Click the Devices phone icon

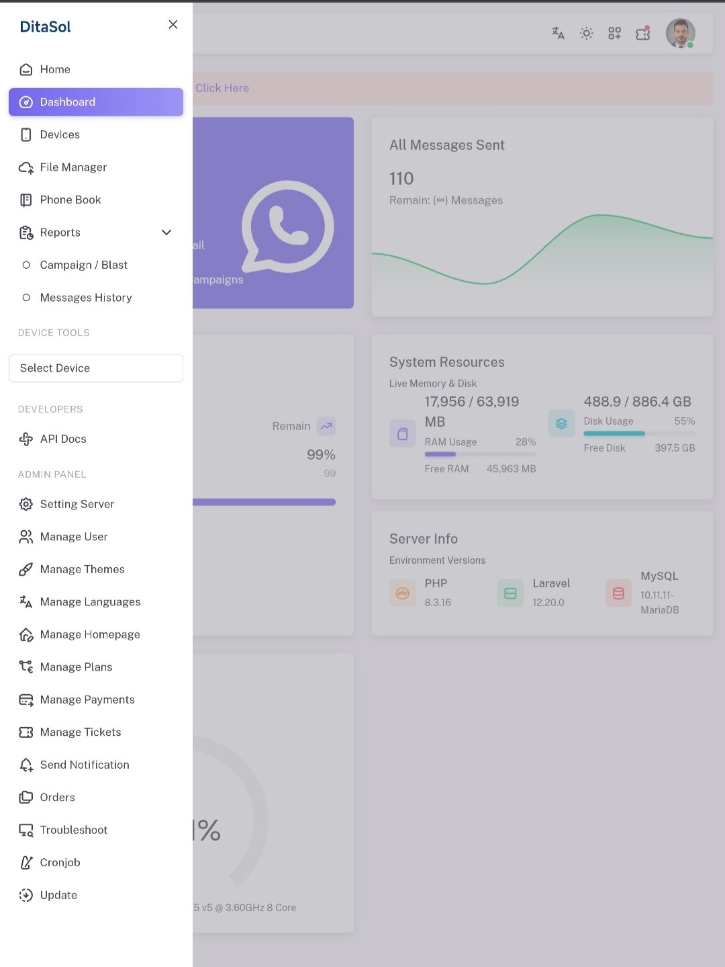point(26,135)
